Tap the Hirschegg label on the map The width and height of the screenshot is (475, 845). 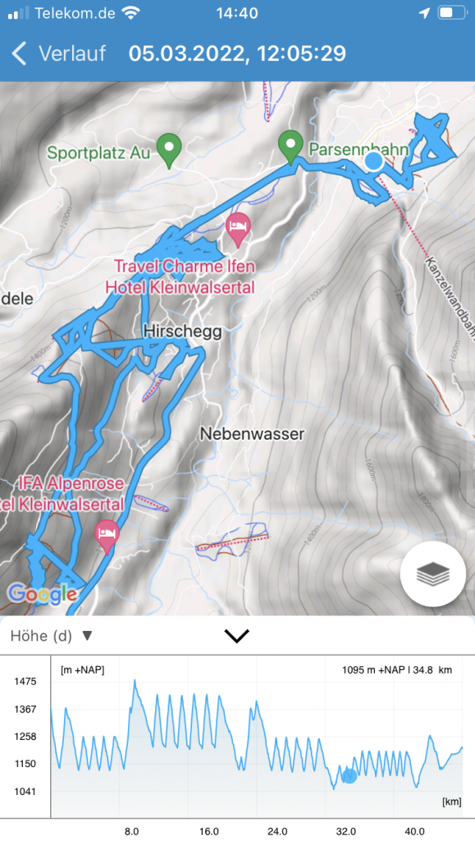tap(183, 331)
